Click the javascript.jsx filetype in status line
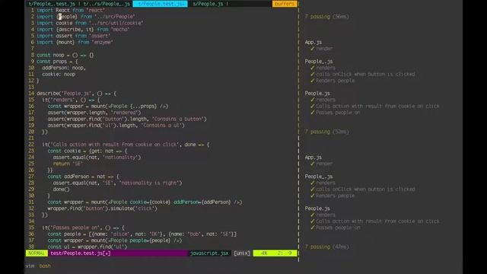 pos(209,253)
